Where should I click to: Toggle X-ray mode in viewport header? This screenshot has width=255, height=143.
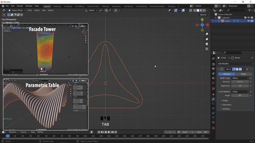[x=190, y=10]
